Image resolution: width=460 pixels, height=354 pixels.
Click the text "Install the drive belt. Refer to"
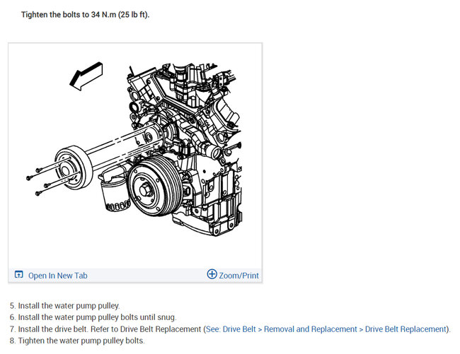point(68,329)
